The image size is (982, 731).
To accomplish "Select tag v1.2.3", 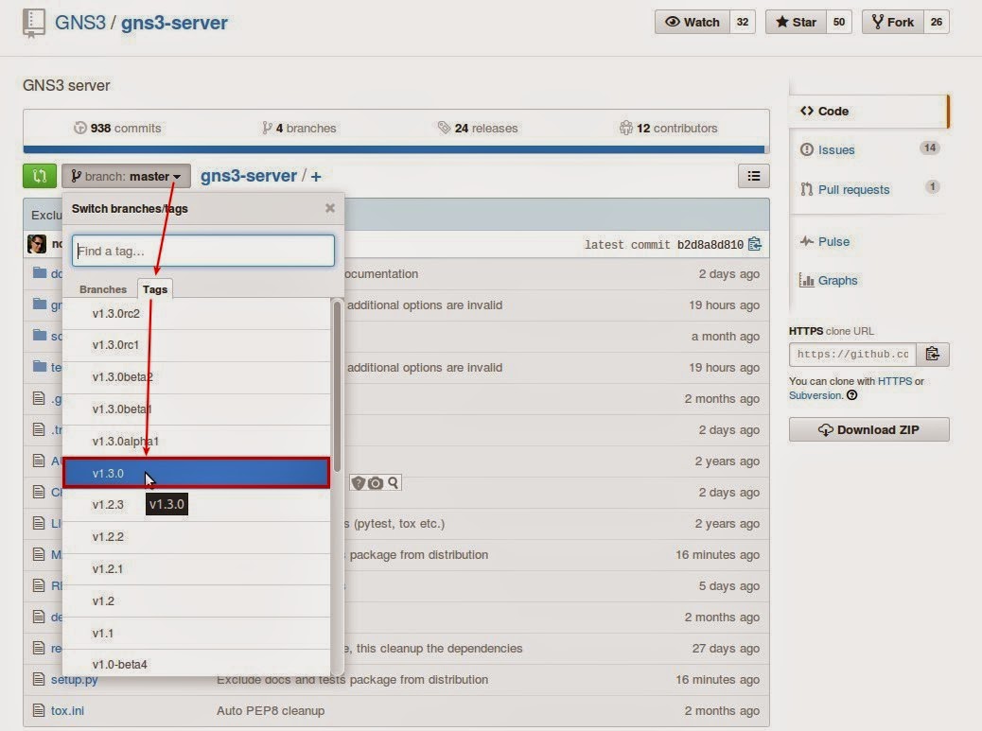I will click(x=196, y=504).
